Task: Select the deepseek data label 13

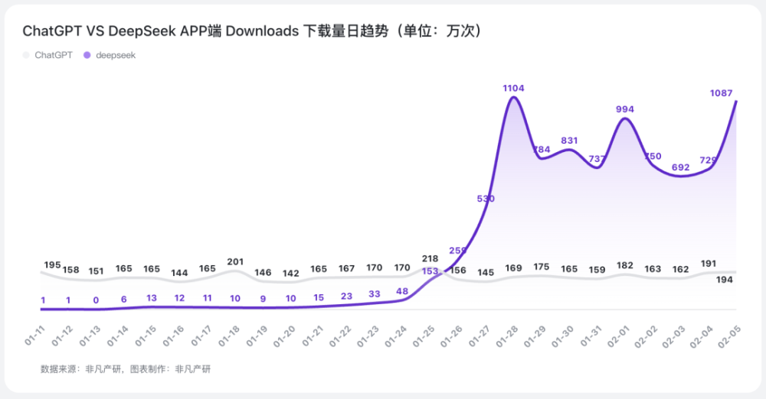Action: pyautogui.click(x=152, y=297)
